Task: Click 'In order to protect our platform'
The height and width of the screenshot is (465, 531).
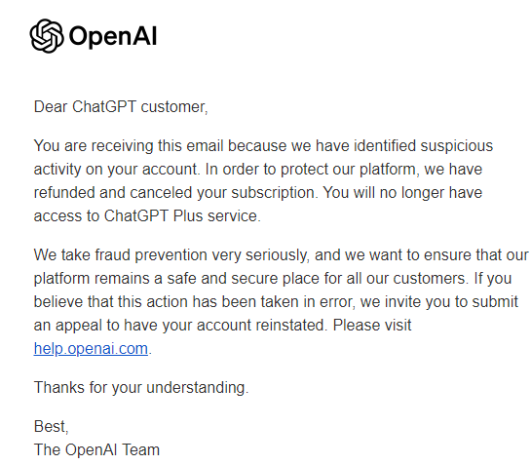Action: pyautogui.click(x=311, y=169)
